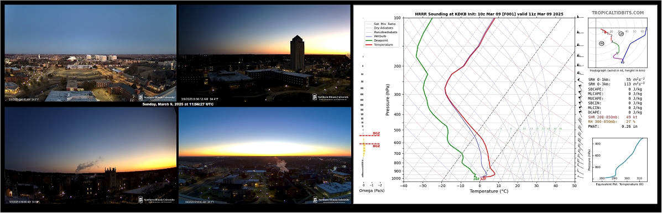Click the Temperature legend entry
The width and height of the screenshot is (662, 213).
379,44
